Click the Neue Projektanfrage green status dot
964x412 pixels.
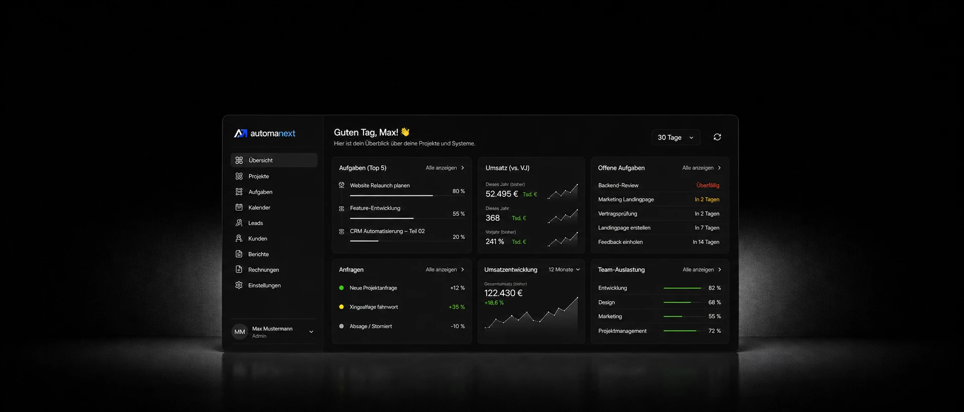pyautogui.click(x=342, y=288)
